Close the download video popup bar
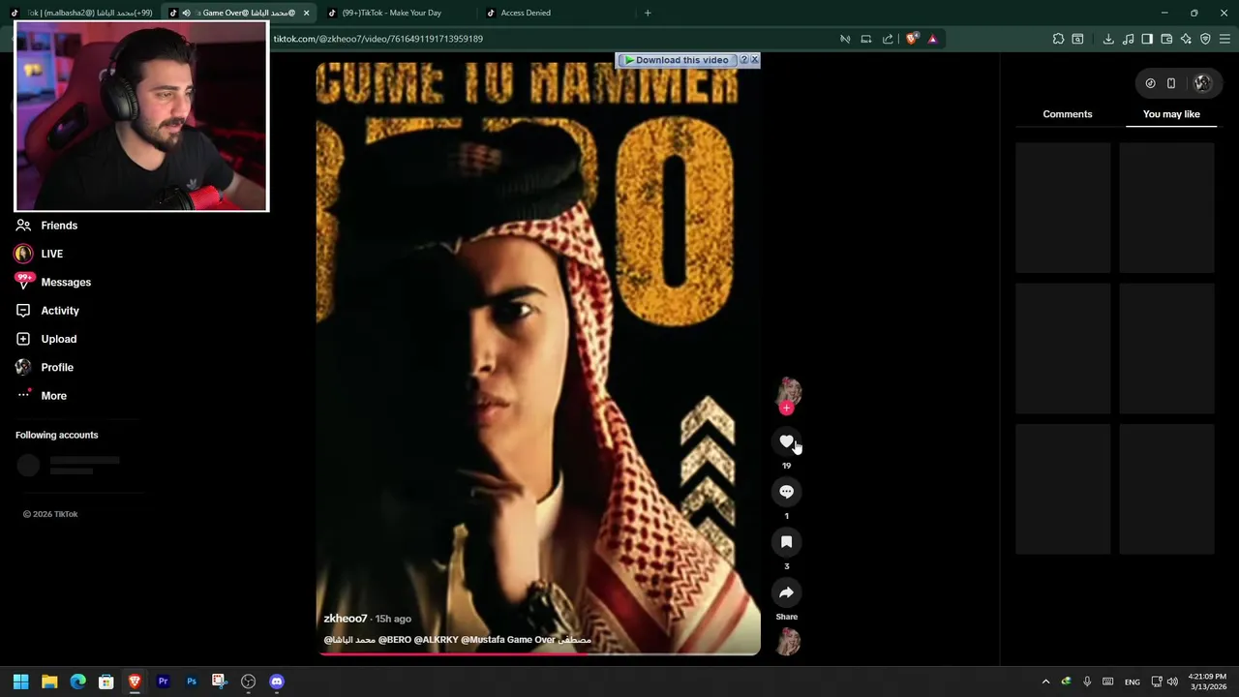The width and height of the screenshot is (1239, 697). pos(755,60)
